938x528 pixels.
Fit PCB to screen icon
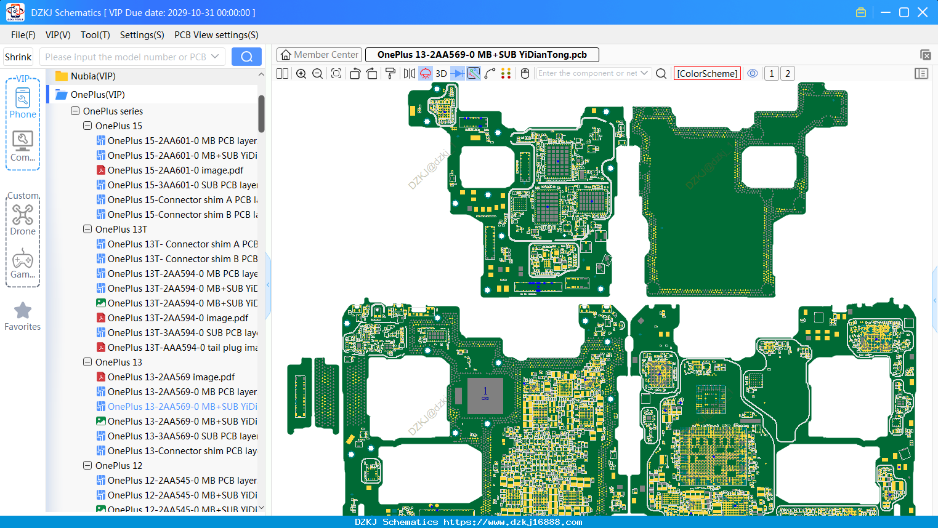click(x=336, y=73)
